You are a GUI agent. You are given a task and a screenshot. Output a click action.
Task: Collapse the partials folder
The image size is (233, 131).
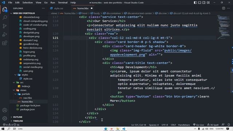pyautogui.click(x=25, y=94)
